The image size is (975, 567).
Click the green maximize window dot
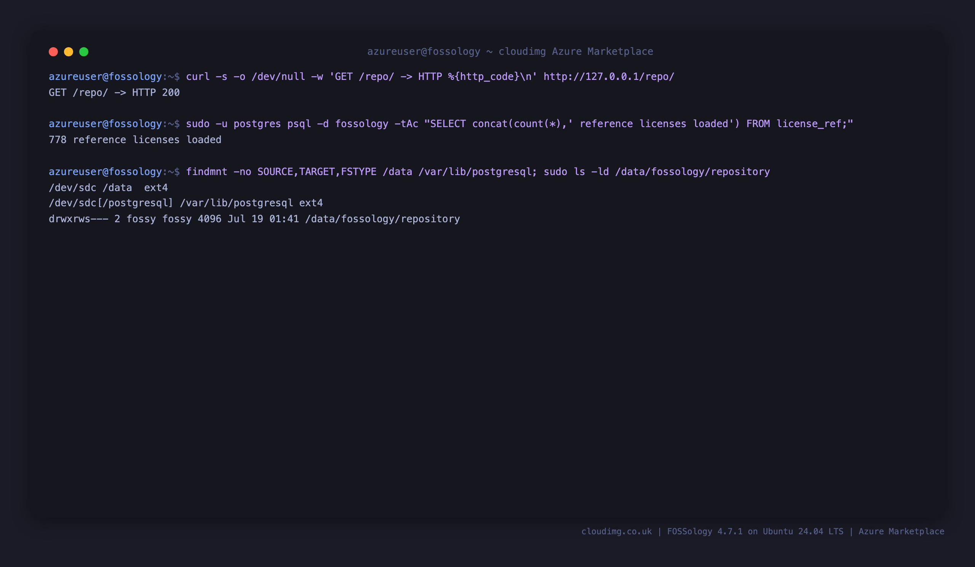pos(84,52)
